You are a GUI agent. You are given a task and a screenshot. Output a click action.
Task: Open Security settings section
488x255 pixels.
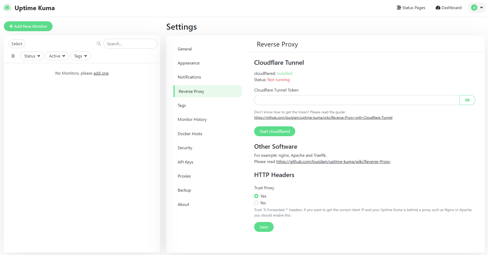pos(207,148)
